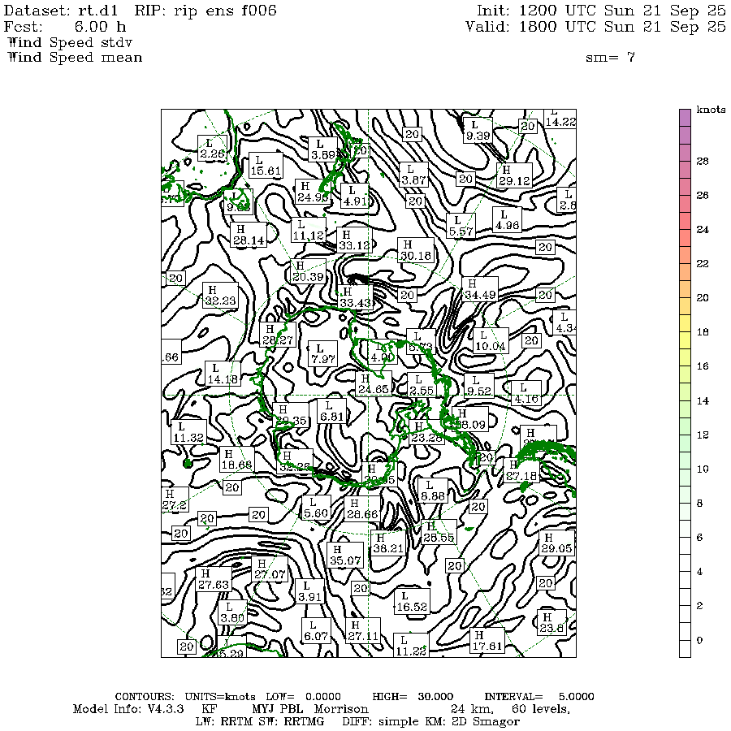The width and height of the screenshot is (731, 731).
Task: Click the 'L 5.60' low label
Action: pyautogui.click(x=316, y=508)
